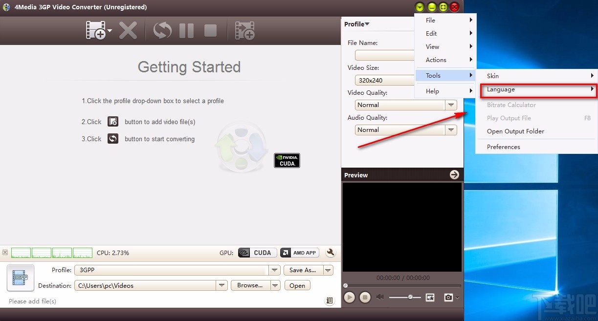
Task: Open the Help menu
Action: coord(445,91)
